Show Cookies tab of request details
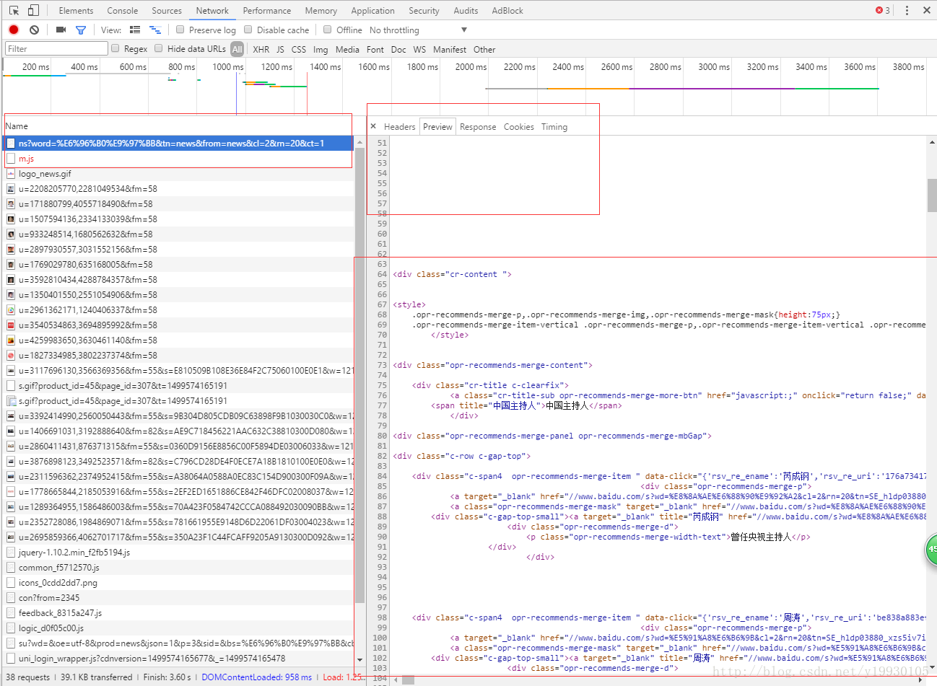Screen dimensions: 937x686 coord(519,127)
